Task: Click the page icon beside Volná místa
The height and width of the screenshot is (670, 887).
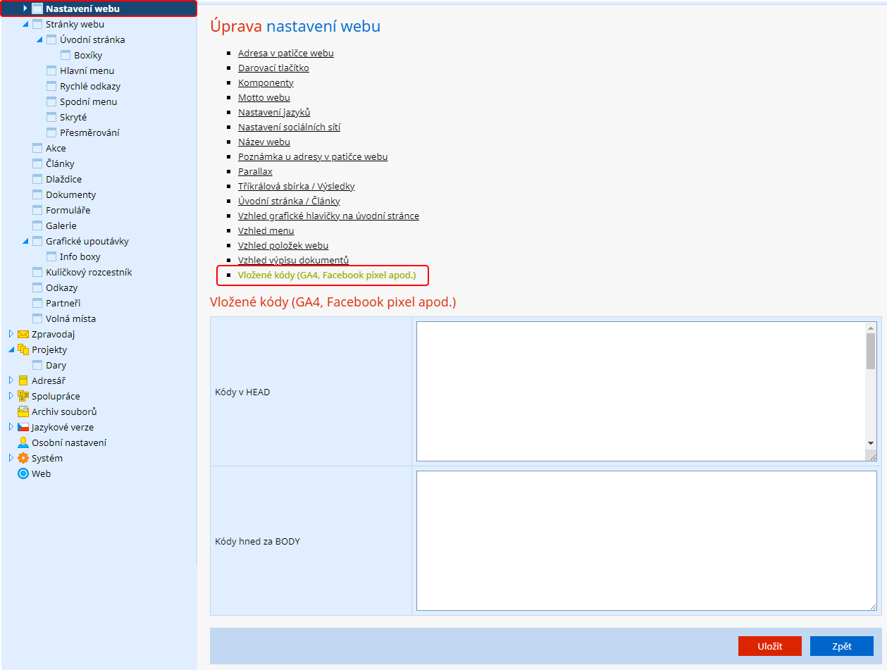Action: 37,318
